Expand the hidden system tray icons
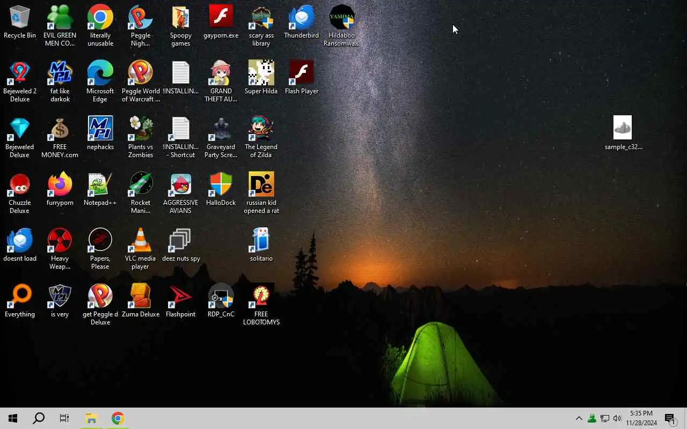687x429 pixels. (579, 418)
